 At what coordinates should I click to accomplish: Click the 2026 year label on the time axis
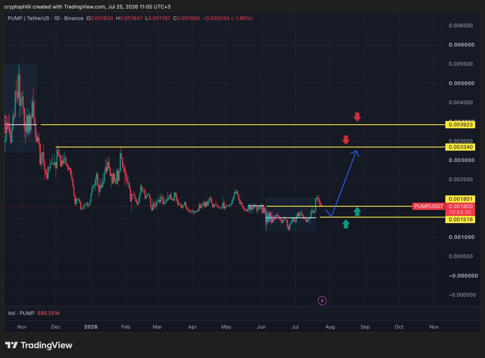pos(91,327)
